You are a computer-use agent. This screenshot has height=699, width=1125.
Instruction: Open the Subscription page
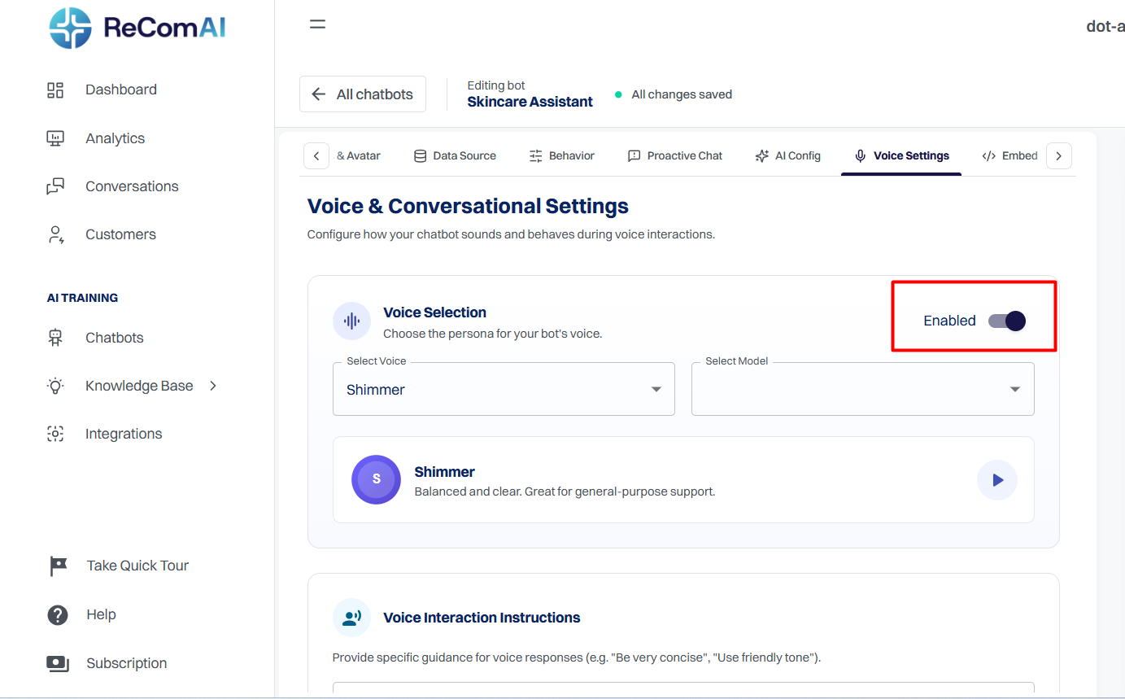(x=127, y=663)
